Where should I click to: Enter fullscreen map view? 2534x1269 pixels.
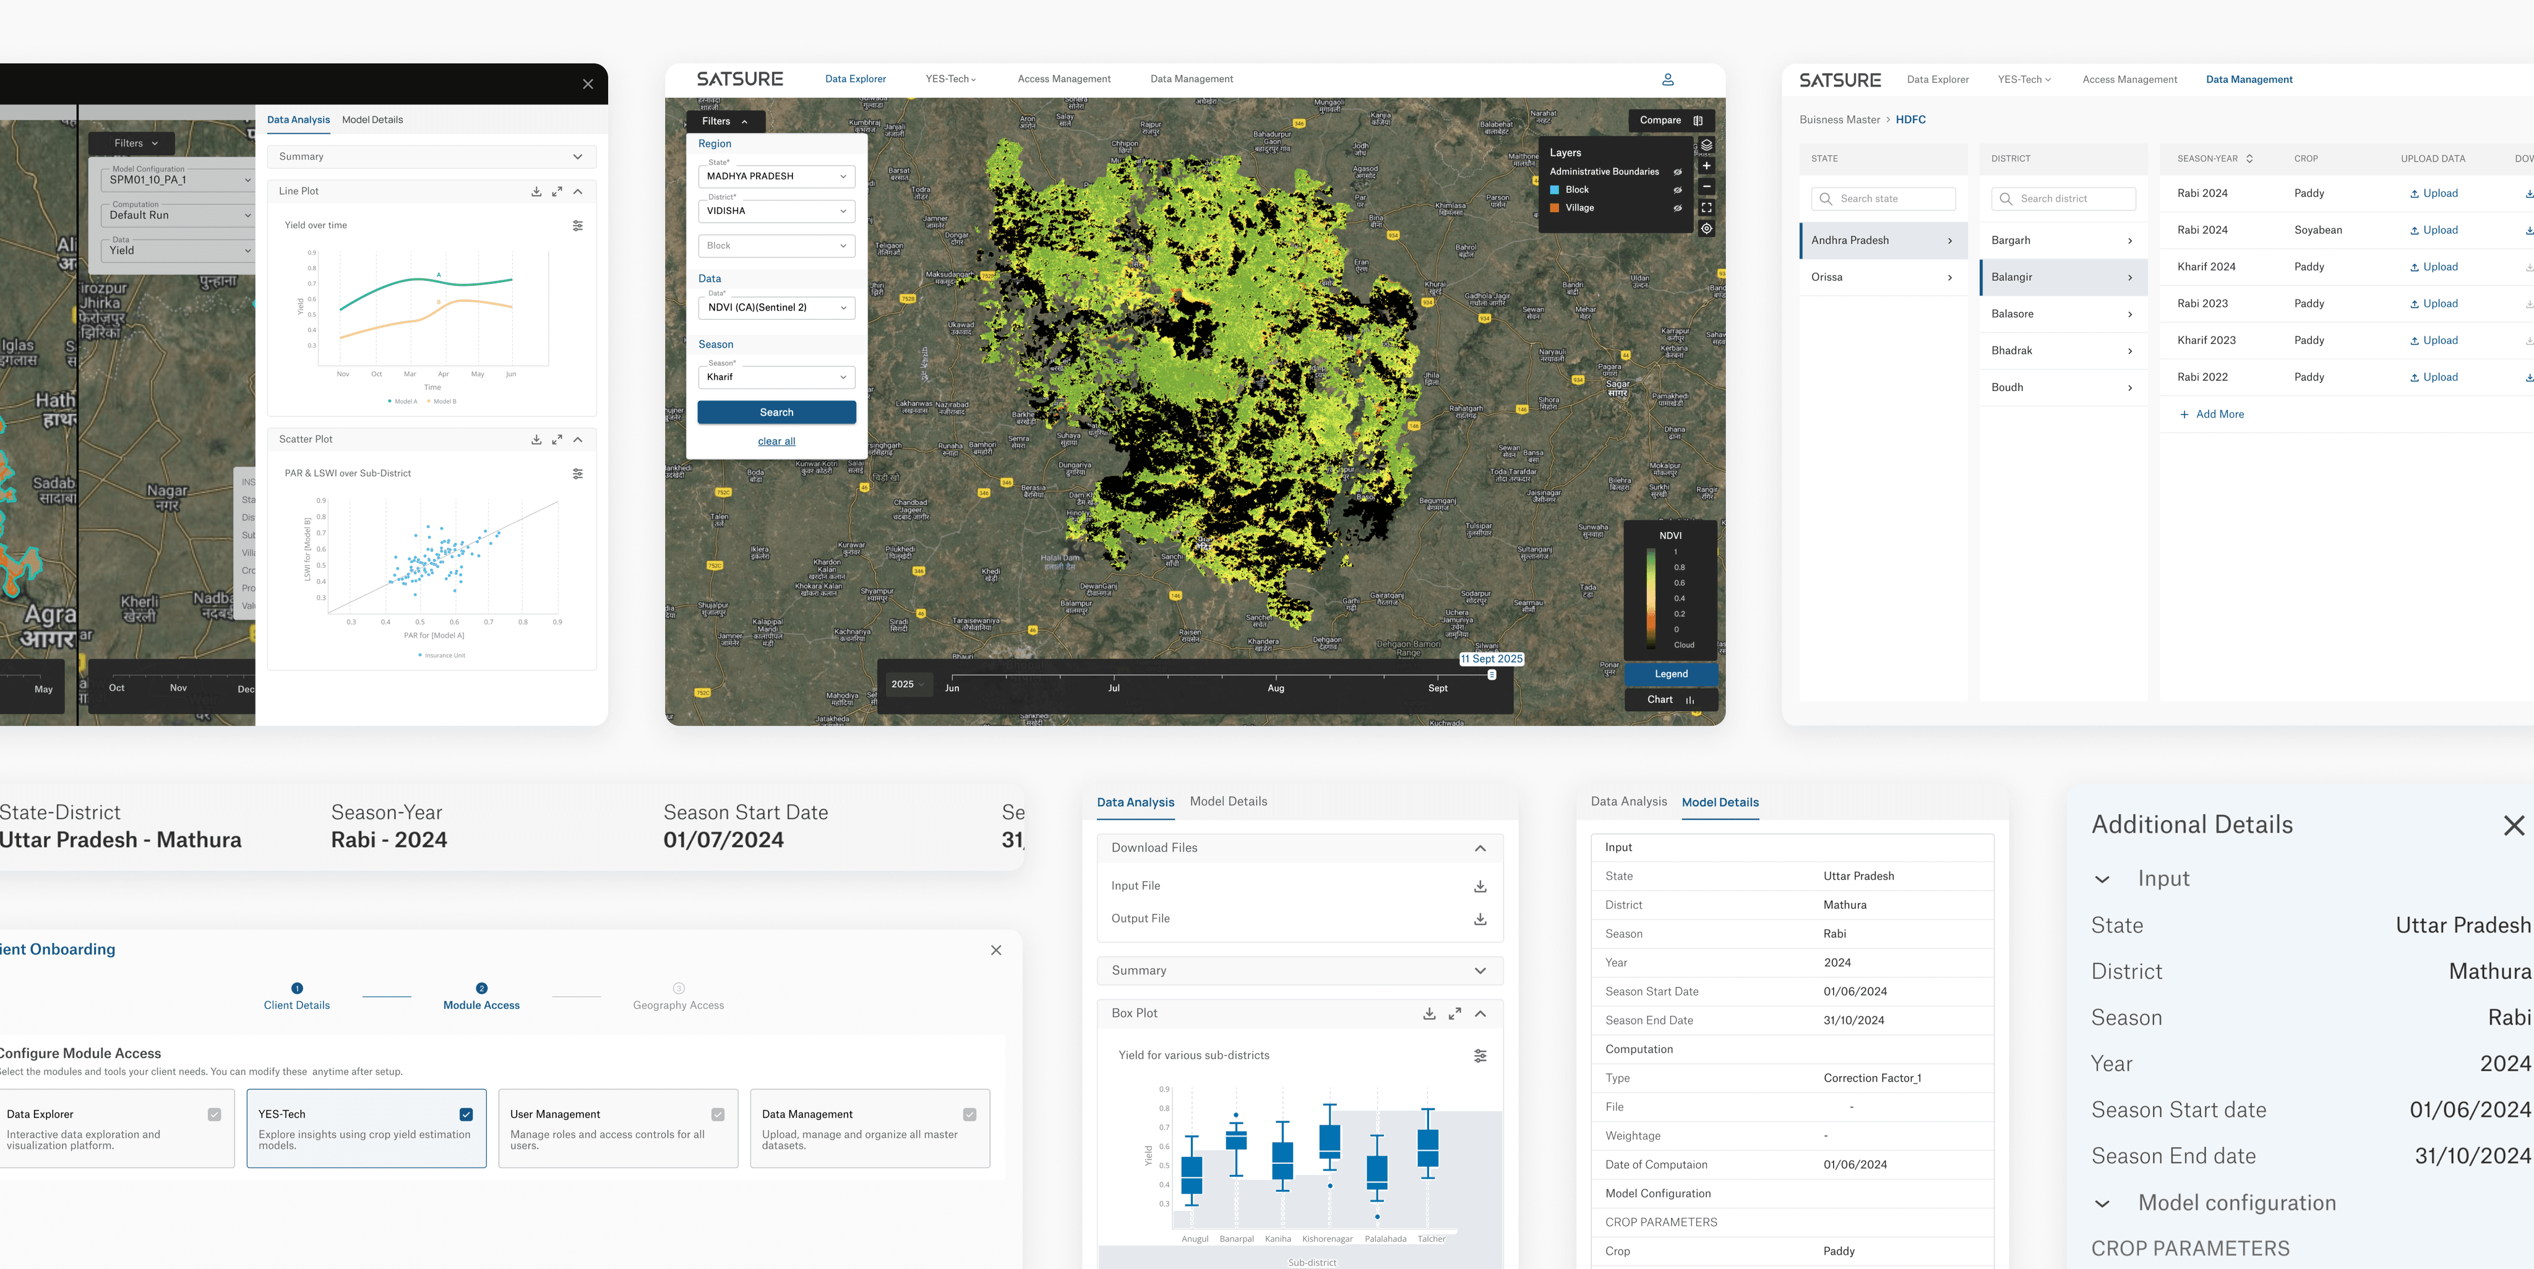coord(1707,207)
